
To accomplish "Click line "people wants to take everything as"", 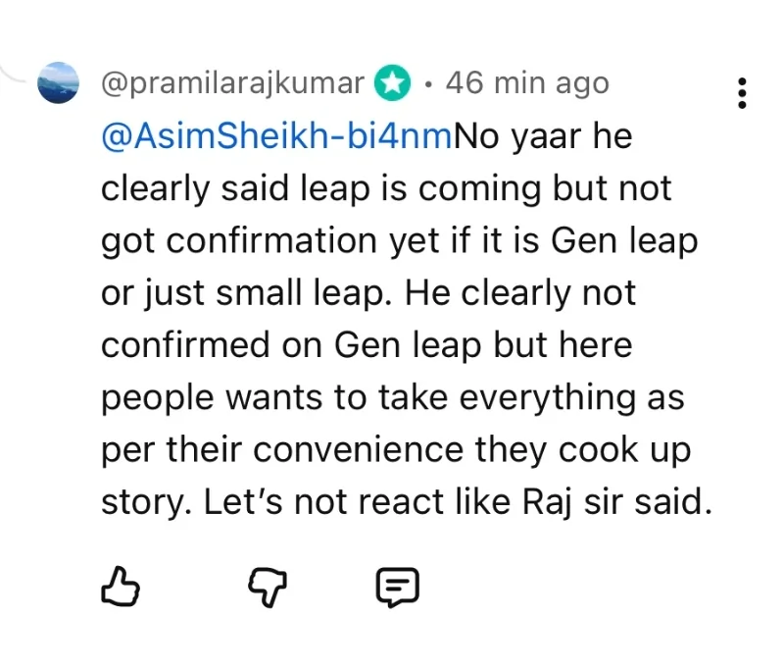I will pos(392,396).
